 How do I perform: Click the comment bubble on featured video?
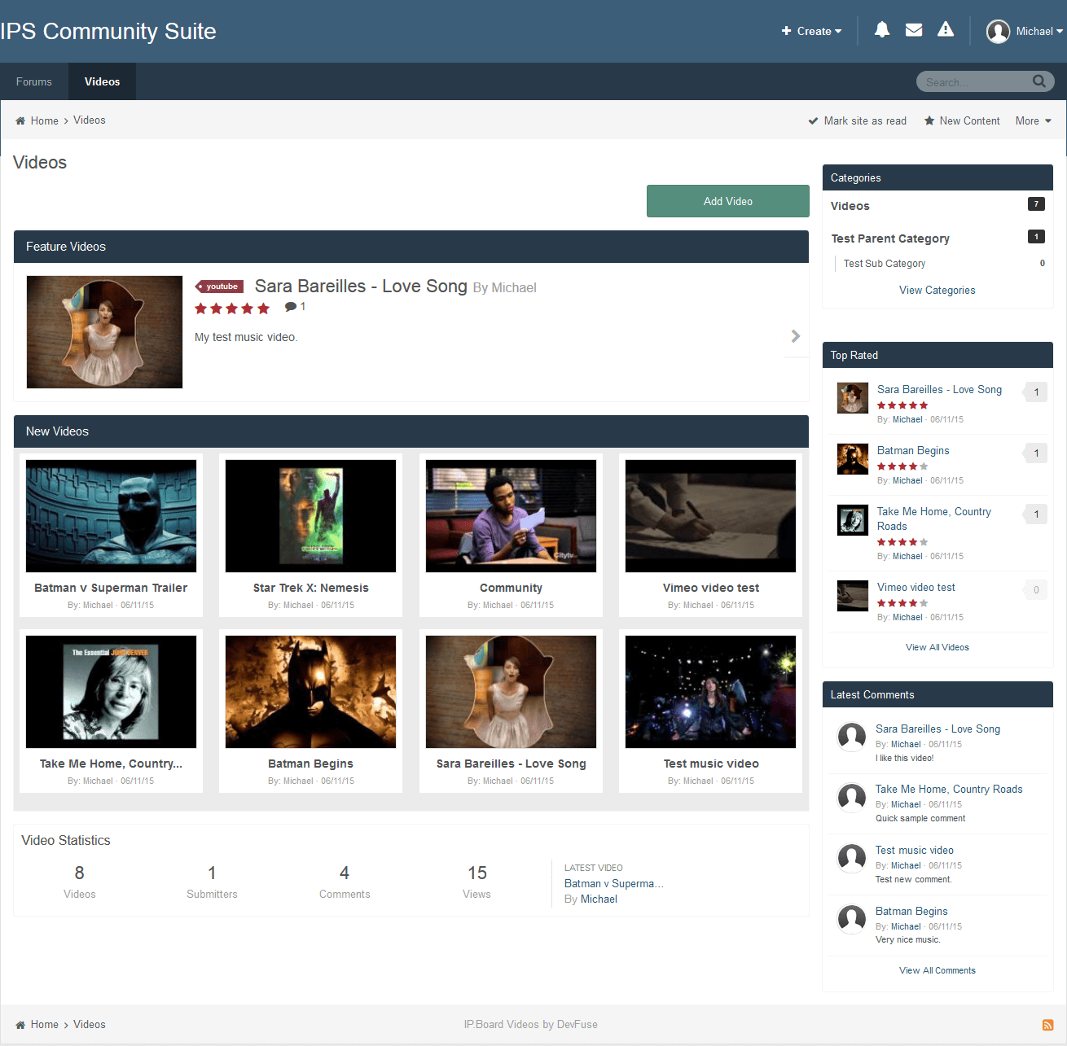point(291,307)
